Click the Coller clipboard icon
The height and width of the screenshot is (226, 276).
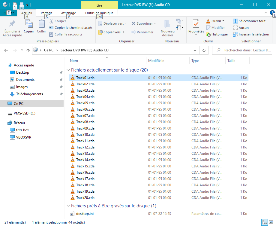point(41,24)
